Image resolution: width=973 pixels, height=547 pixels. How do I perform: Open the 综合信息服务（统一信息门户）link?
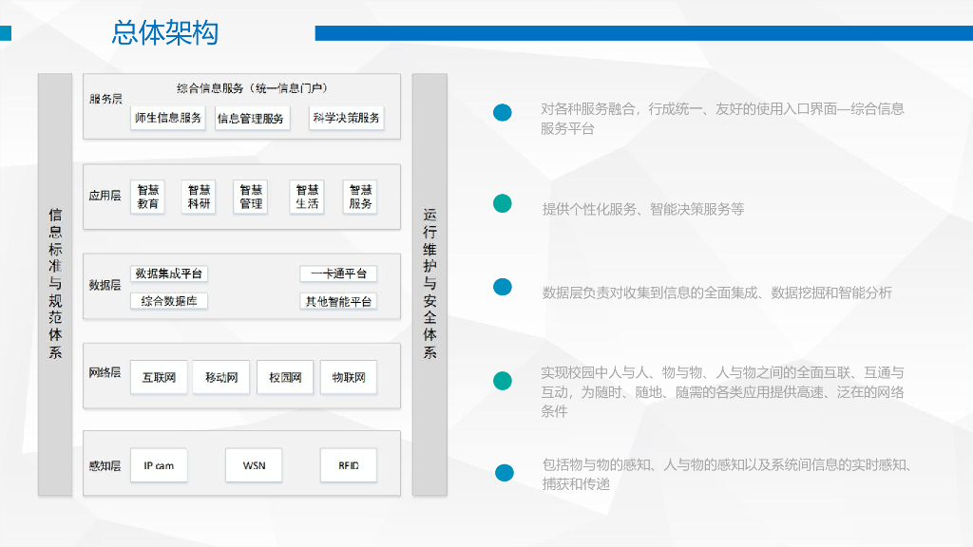coord(254,87)
